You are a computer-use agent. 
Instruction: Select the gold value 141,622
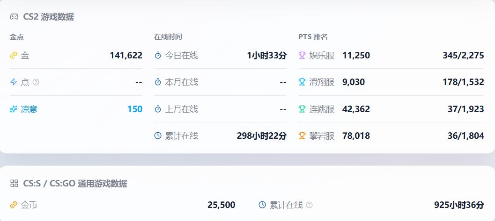[x=126, y=56]
